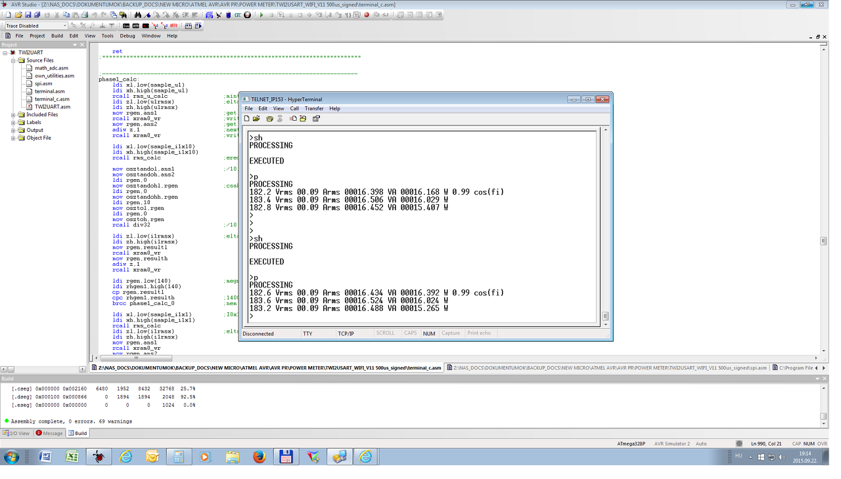
Task: Open the HyperTerminal View menu
Action: pyautogui.click(x=279, y=108)
